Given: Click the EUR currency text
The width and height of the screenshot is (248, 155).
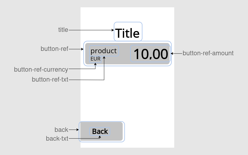Looking at the screenshot, I should click(95, 59).
